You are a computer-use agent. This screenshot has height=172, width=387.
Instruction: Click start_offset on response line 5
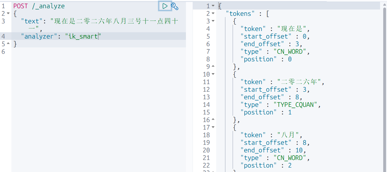[266, 36]
